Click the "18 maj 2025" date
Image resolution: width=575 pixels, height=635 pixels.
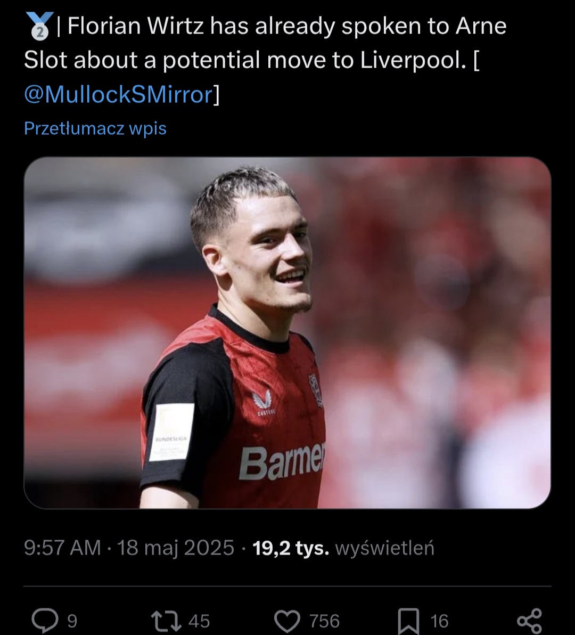176,548
